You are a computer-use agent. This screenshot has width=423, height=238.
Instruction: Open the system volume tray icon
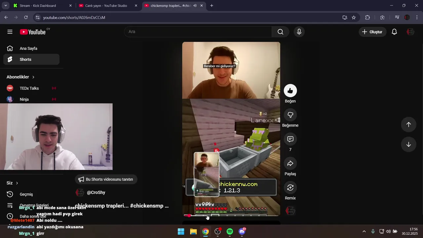388,231
